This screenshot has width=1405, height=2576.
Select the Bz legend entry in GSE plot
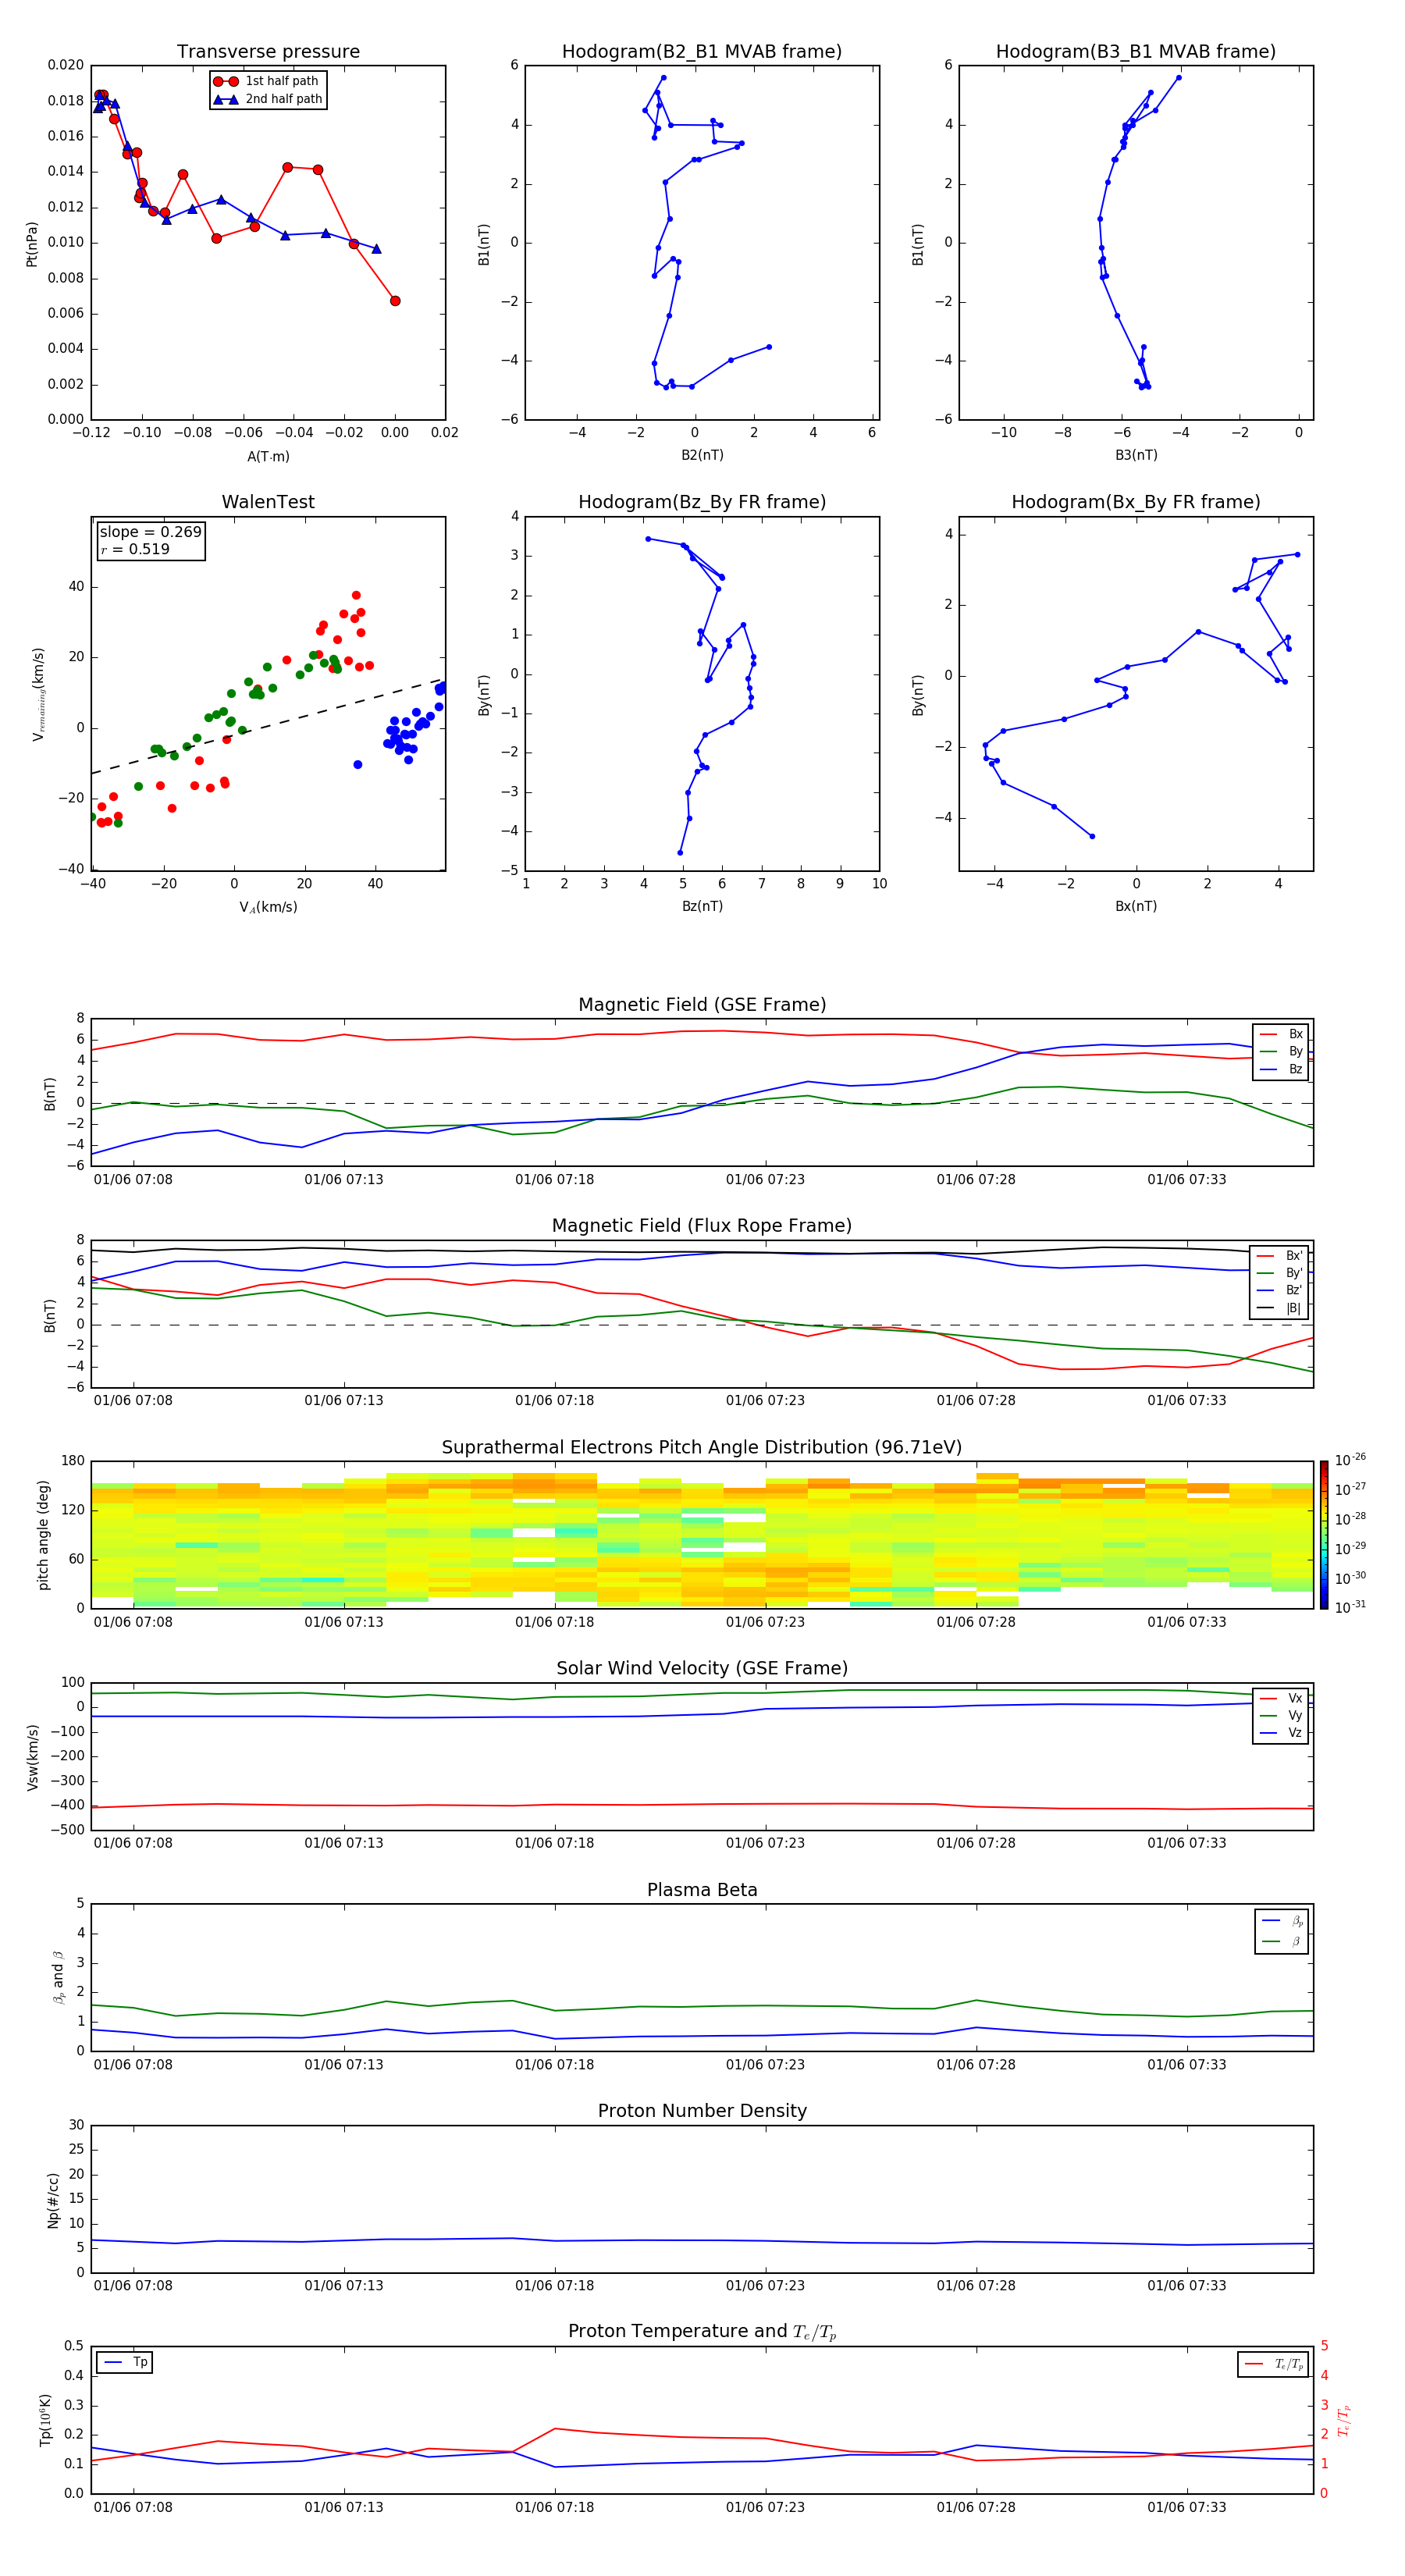1281,1070
